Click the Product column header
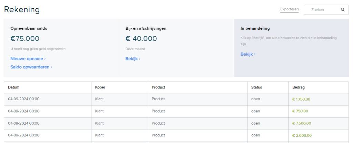The image size is (353, 143). pyautogui.click(x=159, y=87)
